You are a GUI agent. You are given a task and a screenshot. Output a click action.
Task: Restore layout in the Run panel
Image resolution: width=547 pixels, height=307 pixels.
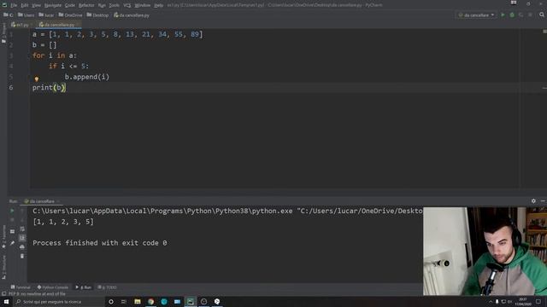coord(12,231)
